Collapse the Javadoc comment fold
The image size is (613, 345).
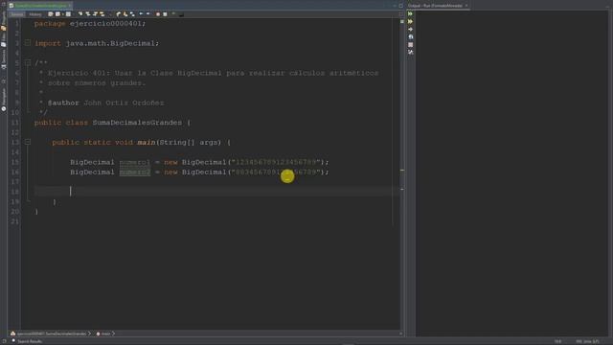(28, 62)
